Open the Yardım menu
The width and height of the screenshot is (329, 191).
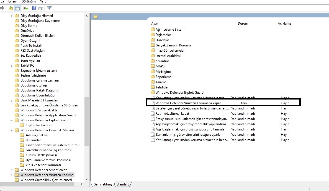(x=45, y=2)
